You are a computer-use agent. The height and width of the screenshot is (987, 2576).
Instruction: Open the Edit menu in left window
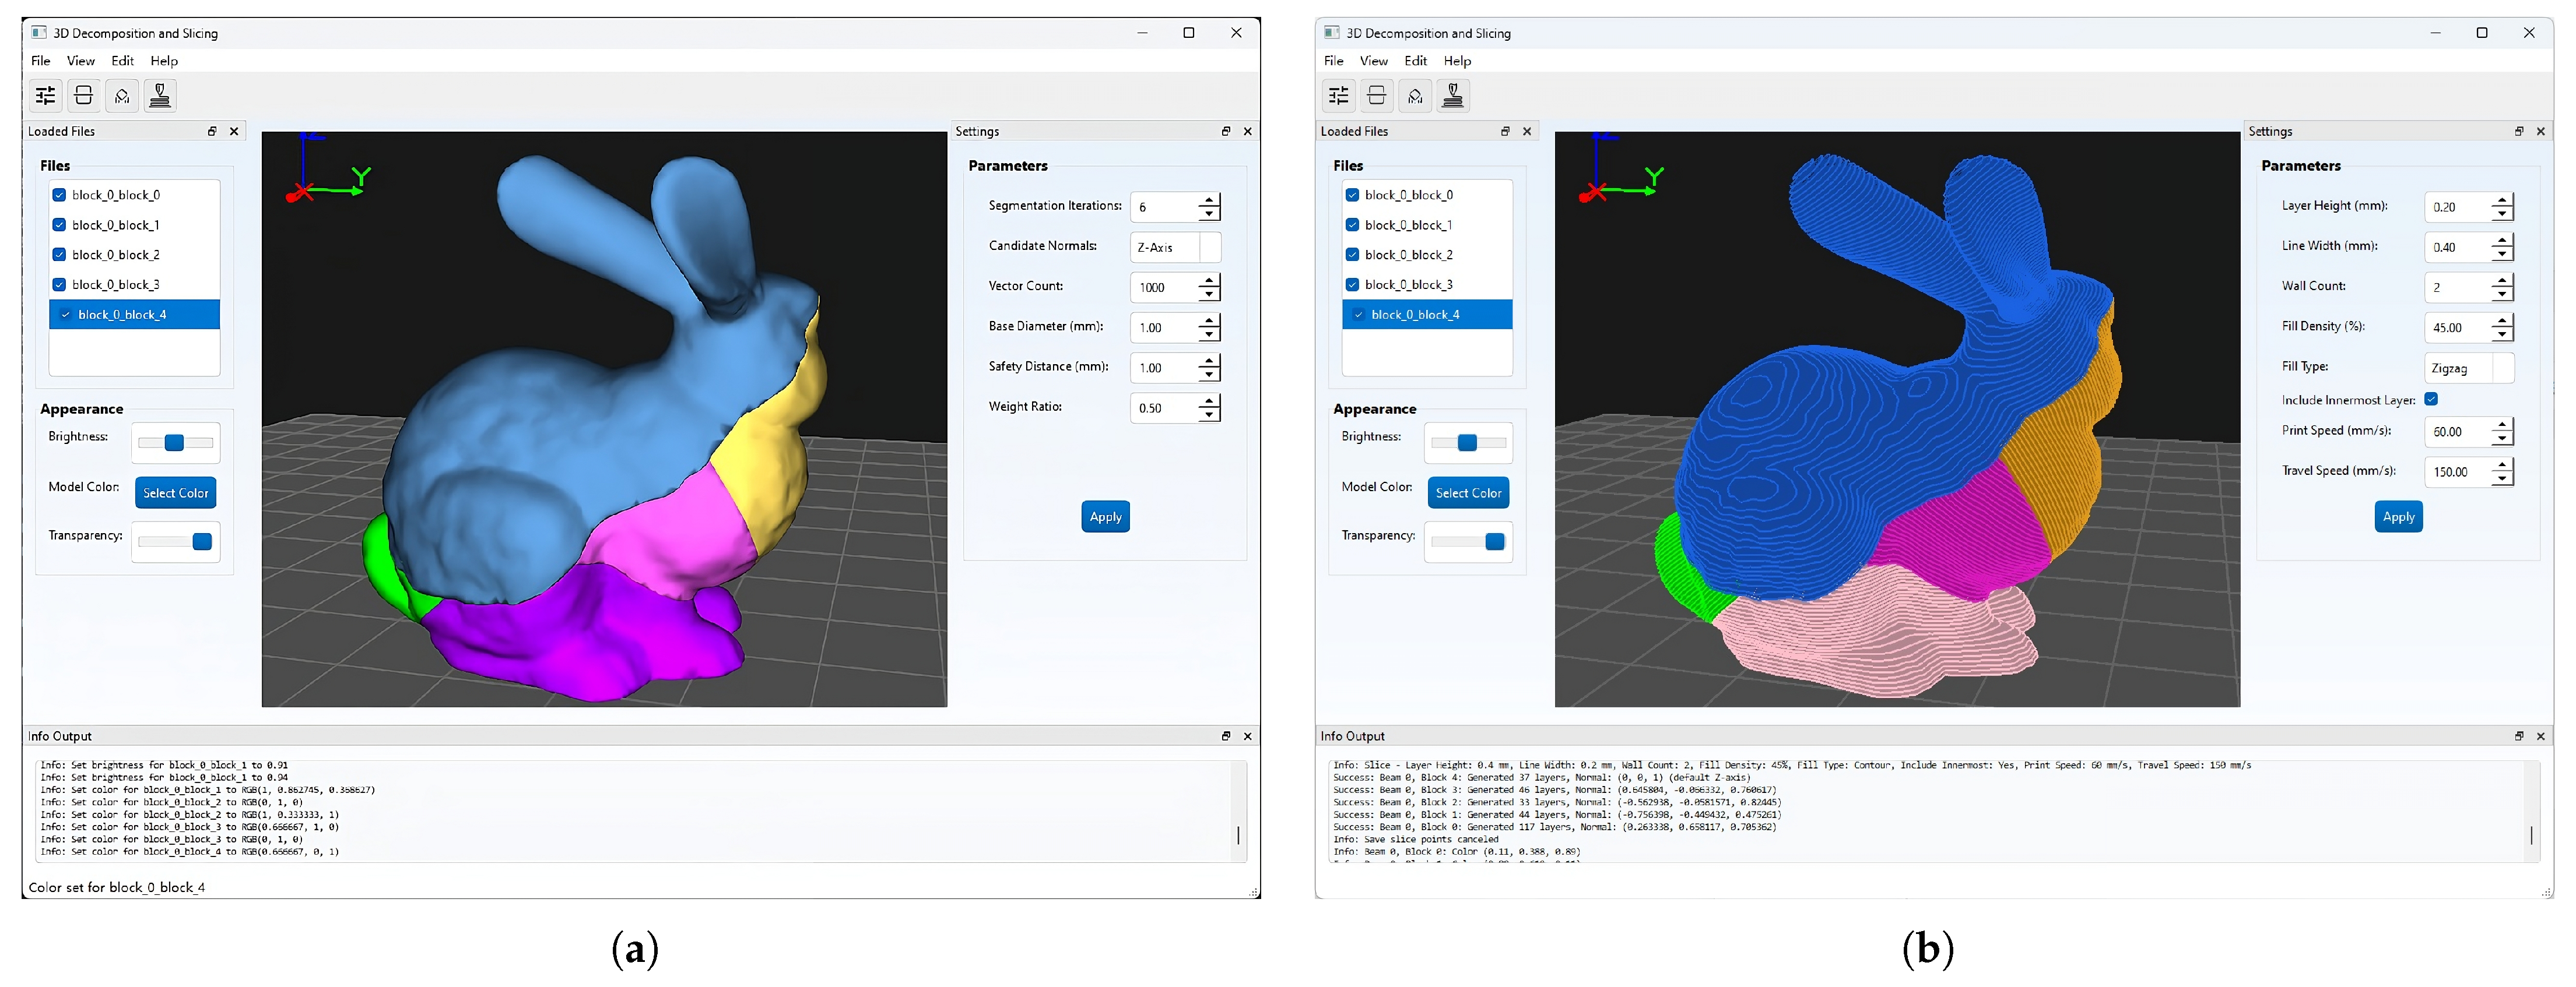point(122,61)
